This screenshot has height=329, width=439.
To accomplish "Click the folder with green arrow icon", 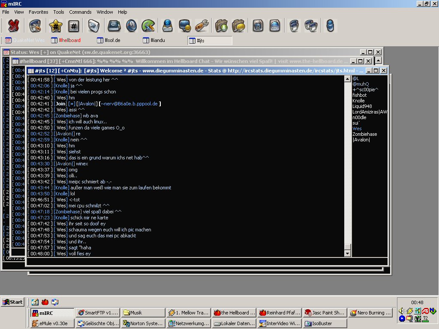I will click(x=222, y=26).
